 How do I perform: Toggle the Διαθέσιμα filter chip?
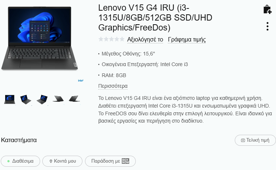click(20, 161)
